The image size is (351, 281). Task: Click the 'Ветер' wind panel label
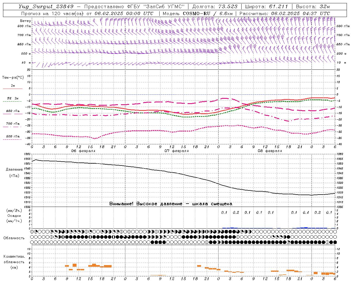(26, 21)
